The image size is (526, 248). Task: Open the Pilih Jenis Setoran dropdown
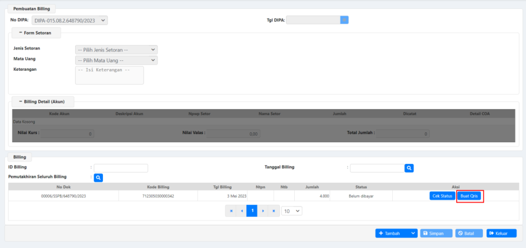click(x=116, y=50)
